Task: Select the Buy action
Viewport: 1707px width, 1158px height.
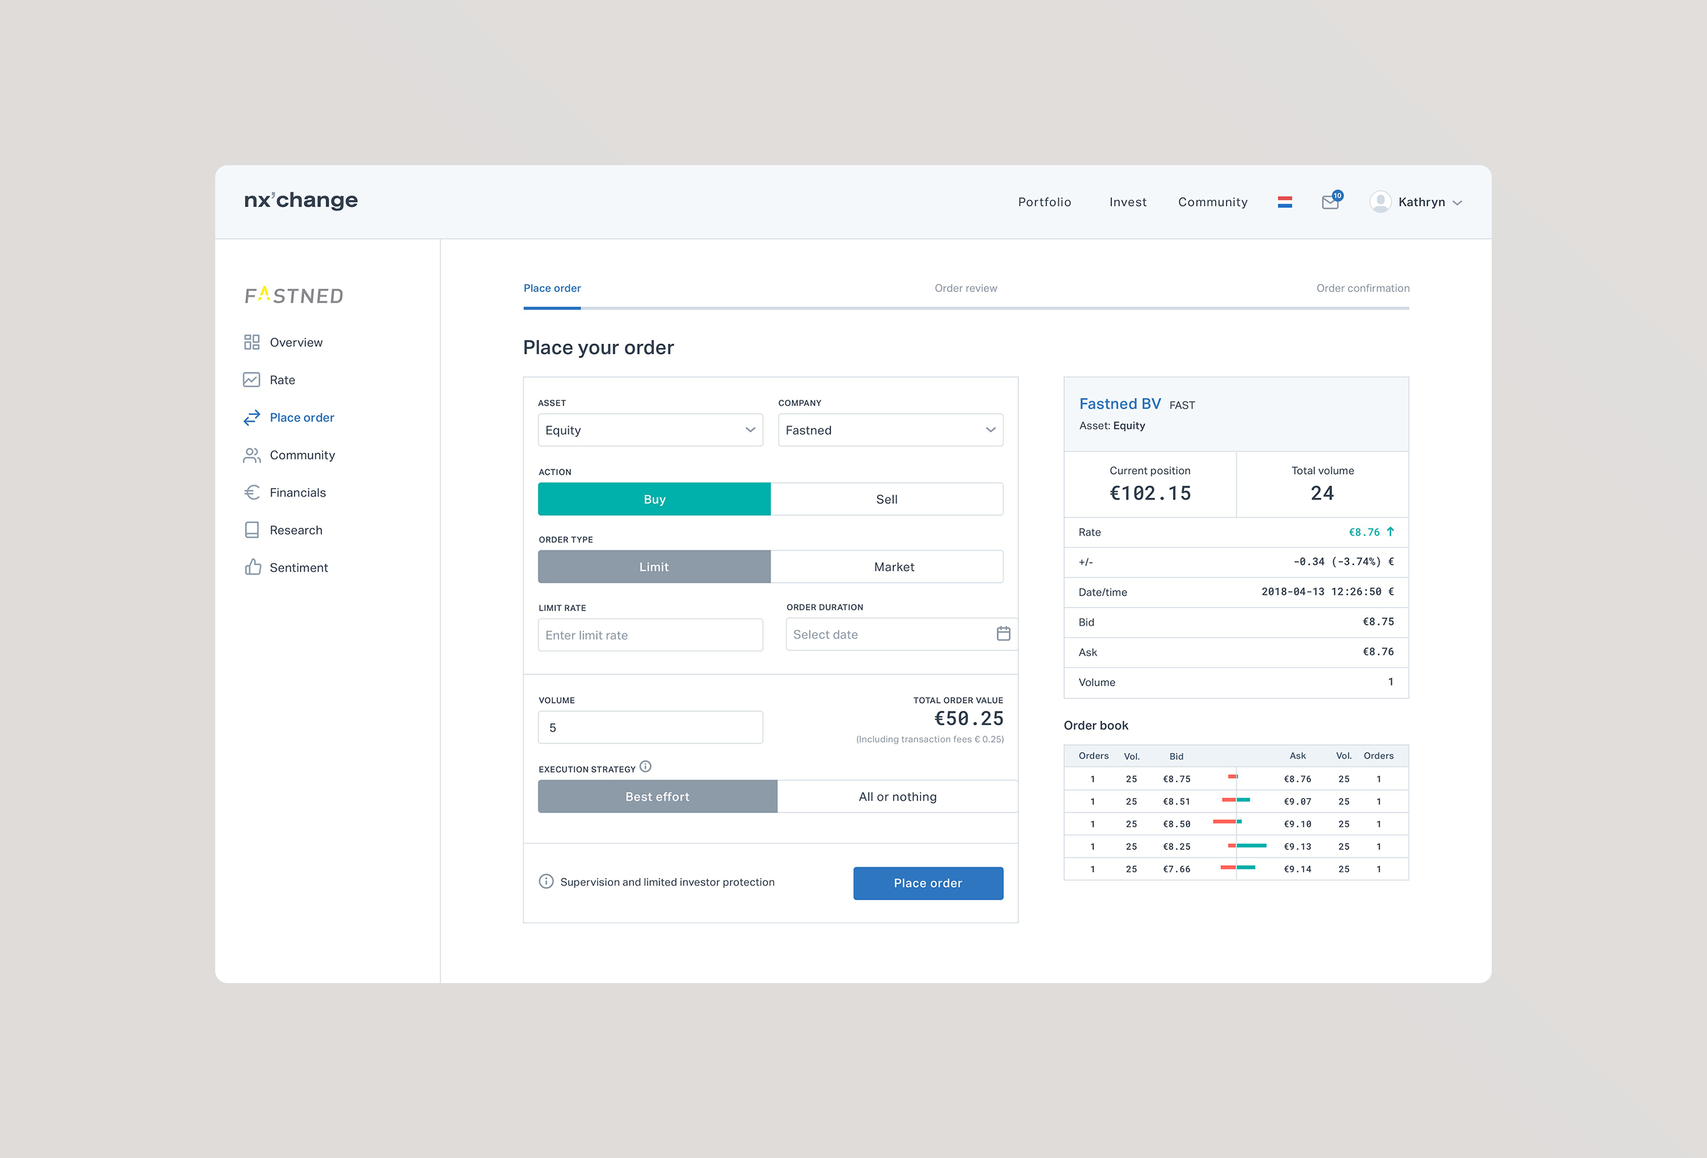Action: coord(654,499)
